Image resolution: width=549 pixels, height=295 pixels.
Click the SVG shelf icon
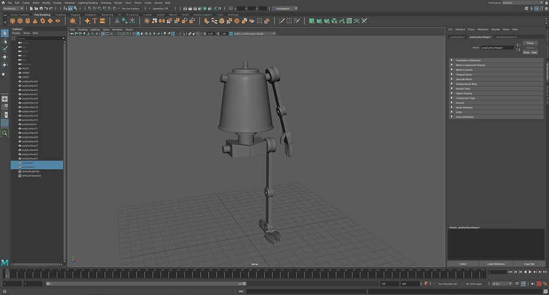[102, 21]
